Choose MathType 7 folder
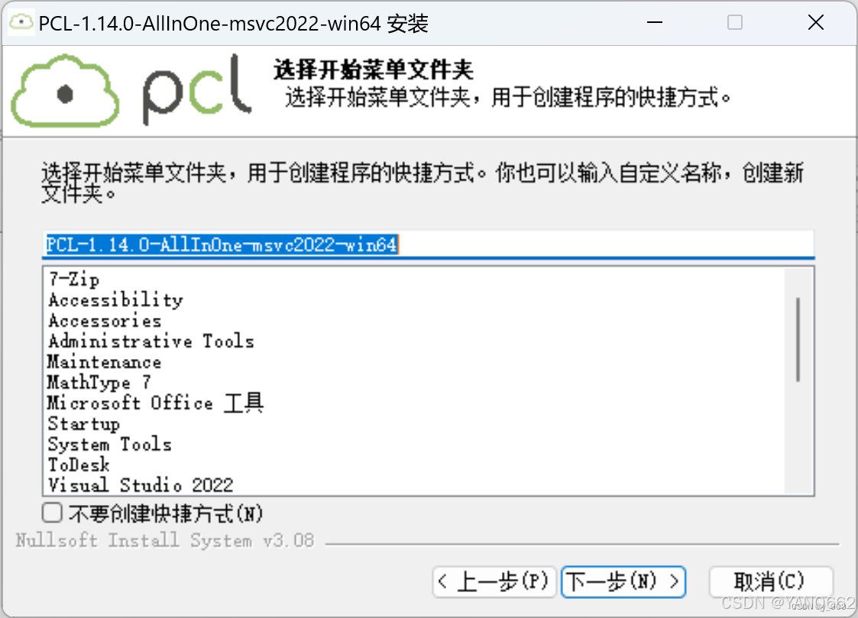This screenshot has width=858, height=618. (x=99, y=382)
